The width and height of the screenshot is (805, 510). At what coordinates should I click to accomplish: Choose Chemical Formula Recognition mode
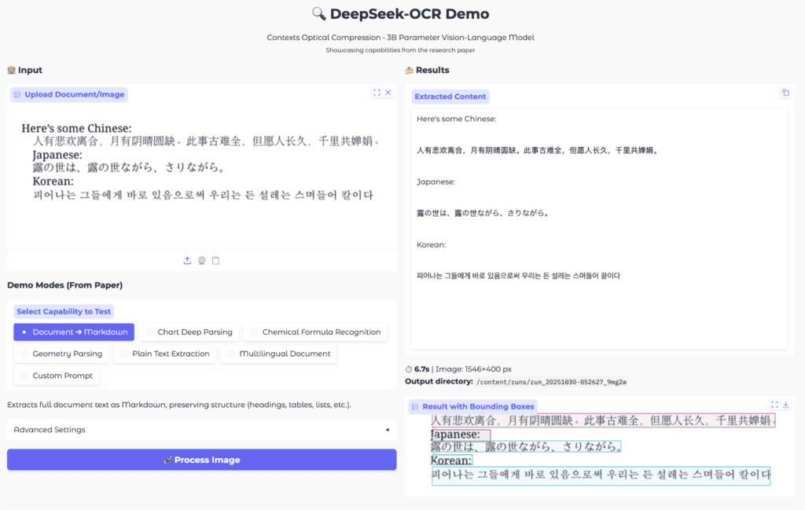(314, 332)
